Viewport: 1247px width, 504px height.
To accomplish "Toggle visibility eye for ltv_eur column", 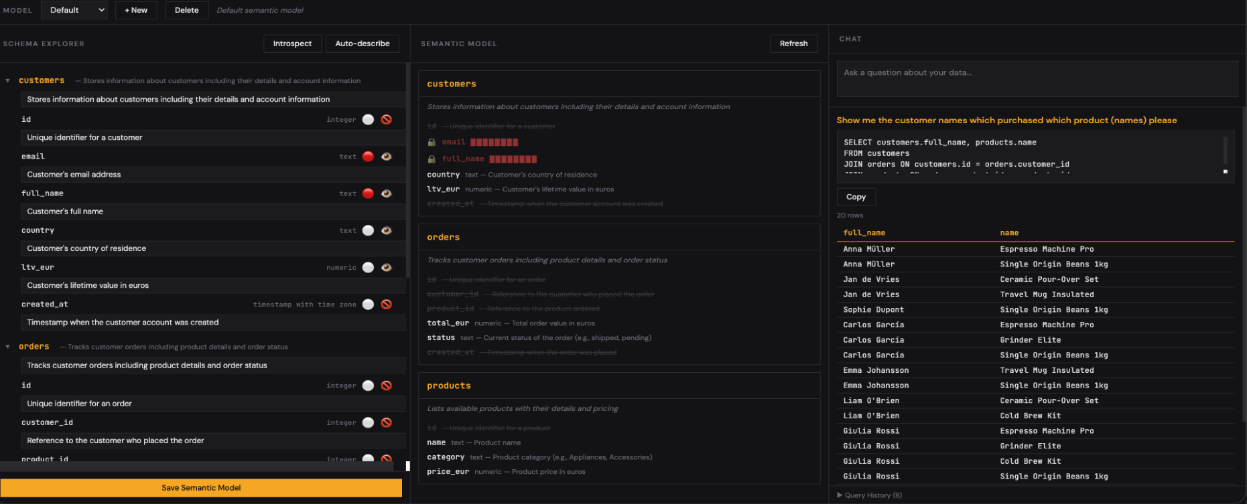I will click(x=387, y=268).
